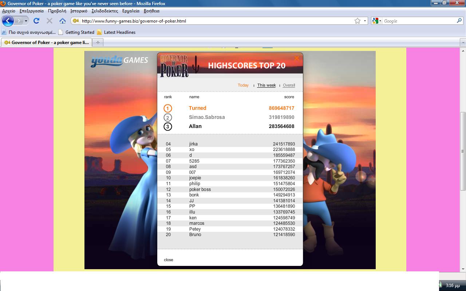
Task: Restore down the Firefox window
Action: 445,3
